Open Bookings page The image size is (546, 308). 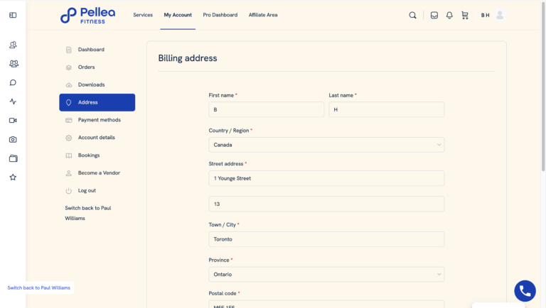tap(89, 155)
